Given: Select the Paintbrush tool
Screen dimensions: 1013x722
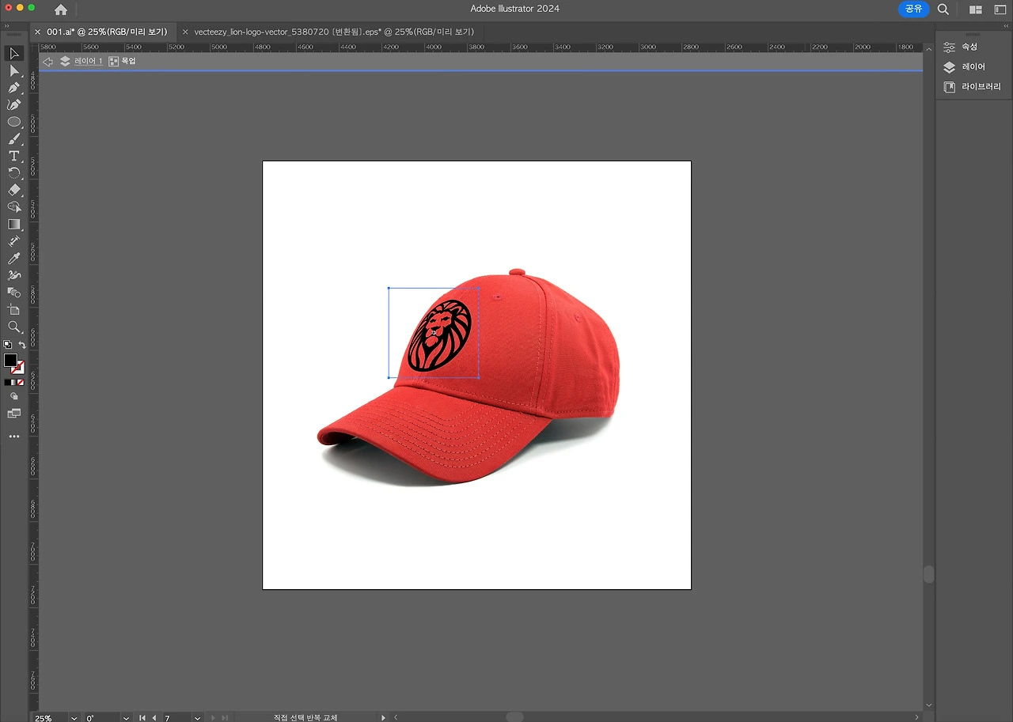Looking at the screenshot, I should (13, 139).
